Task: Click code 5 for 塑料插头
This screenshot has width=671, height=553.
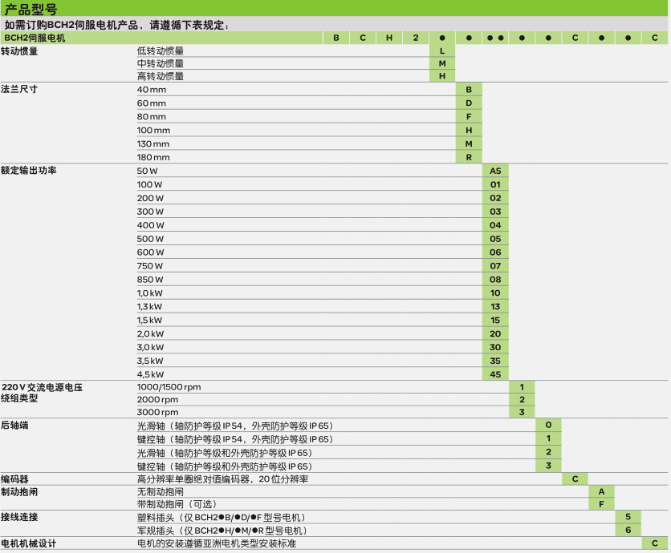Action: click(628, 517)
